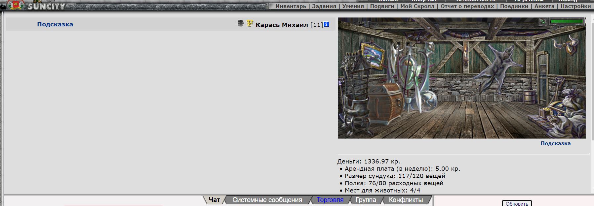
Task: Click Подсказка link below room image
Action: pos(555,143)
